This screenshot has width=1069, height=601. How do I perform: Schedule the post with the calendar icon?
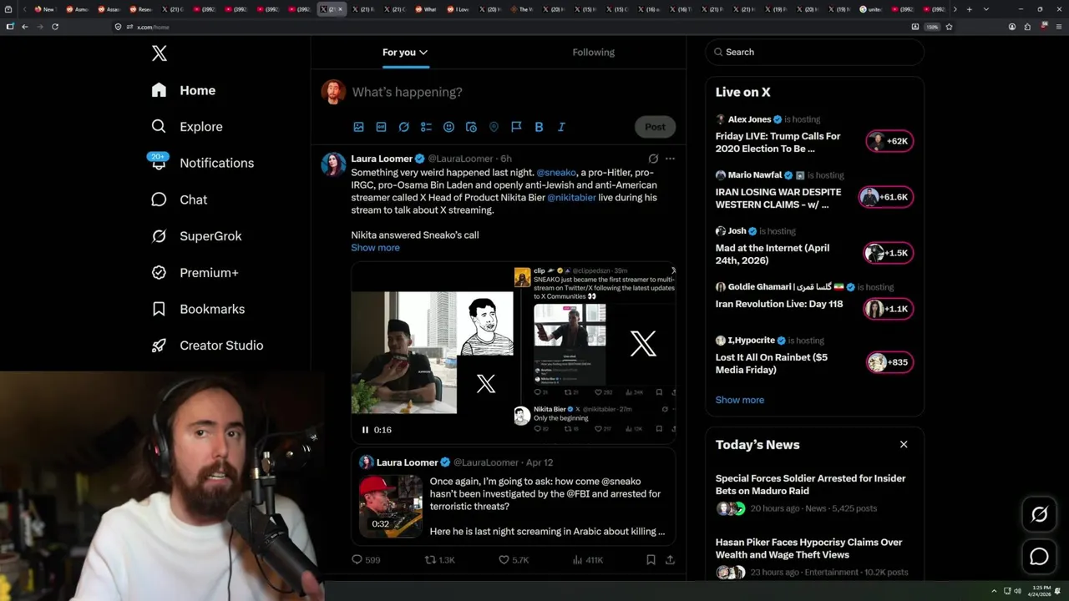pos(471,127)
